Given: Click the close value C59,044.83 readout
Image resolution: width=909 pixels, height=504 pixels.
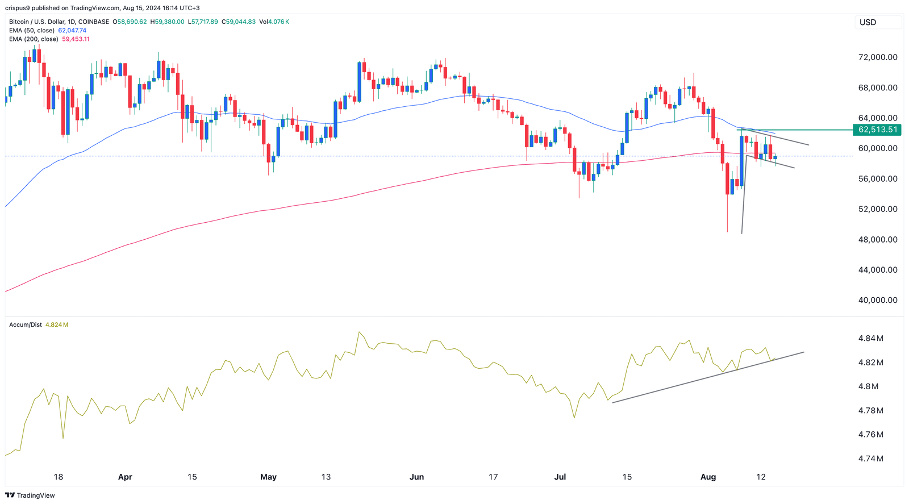Looking at the screenshot, I should click(x=238, y=22).
